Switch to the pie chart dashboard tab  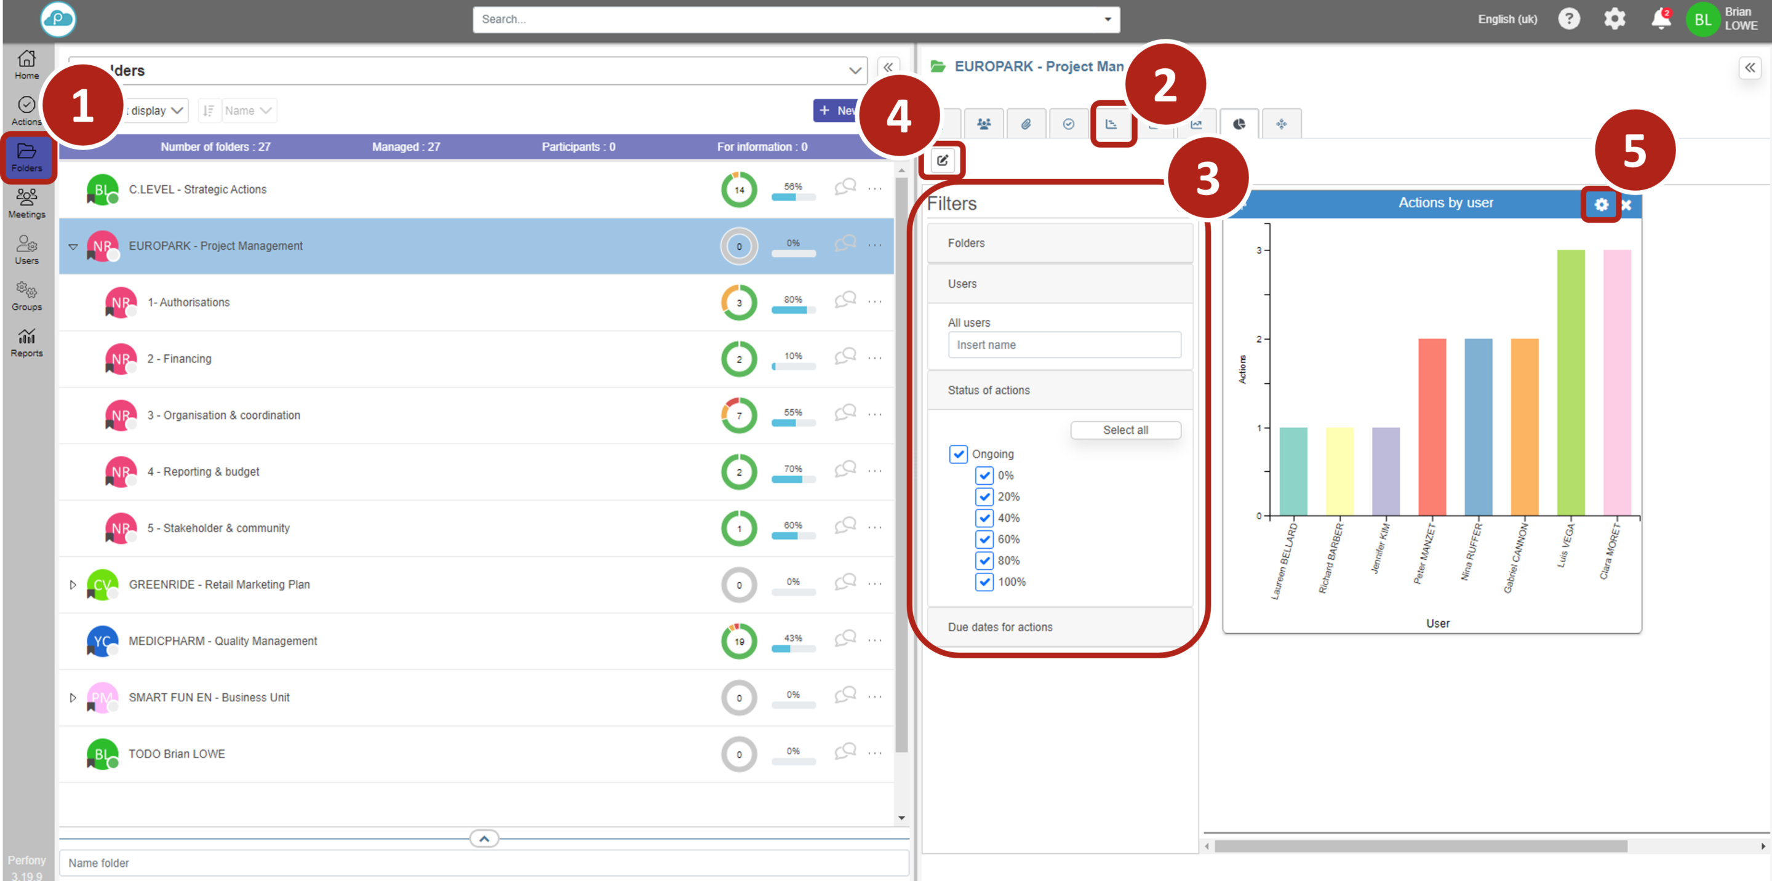[1239, 124]
